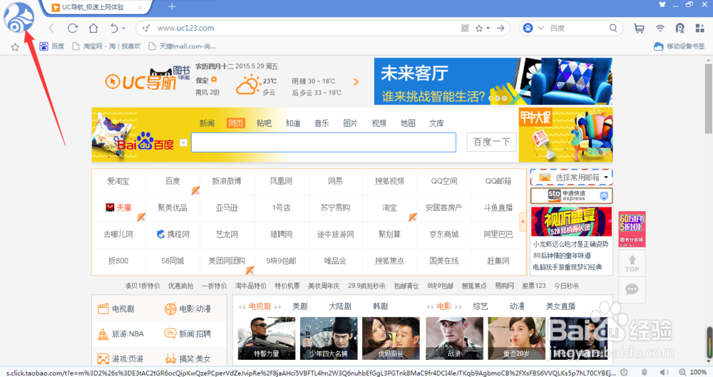Select the 地图 Baidu search tab
Image resolution: width=713 pixels, height=377 pixels.
point(407,123)
